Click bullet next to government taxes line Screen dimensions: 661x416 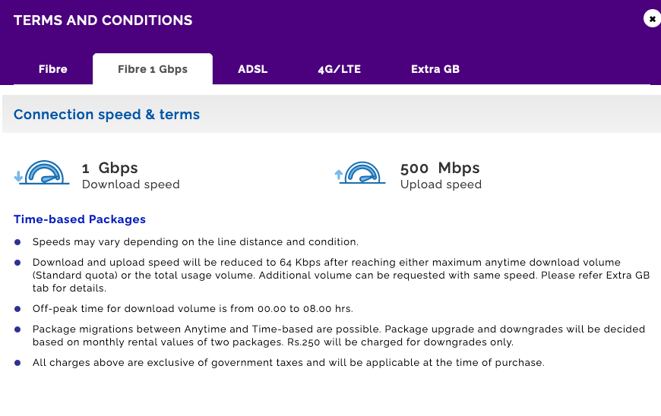click(x=17, y=363)
